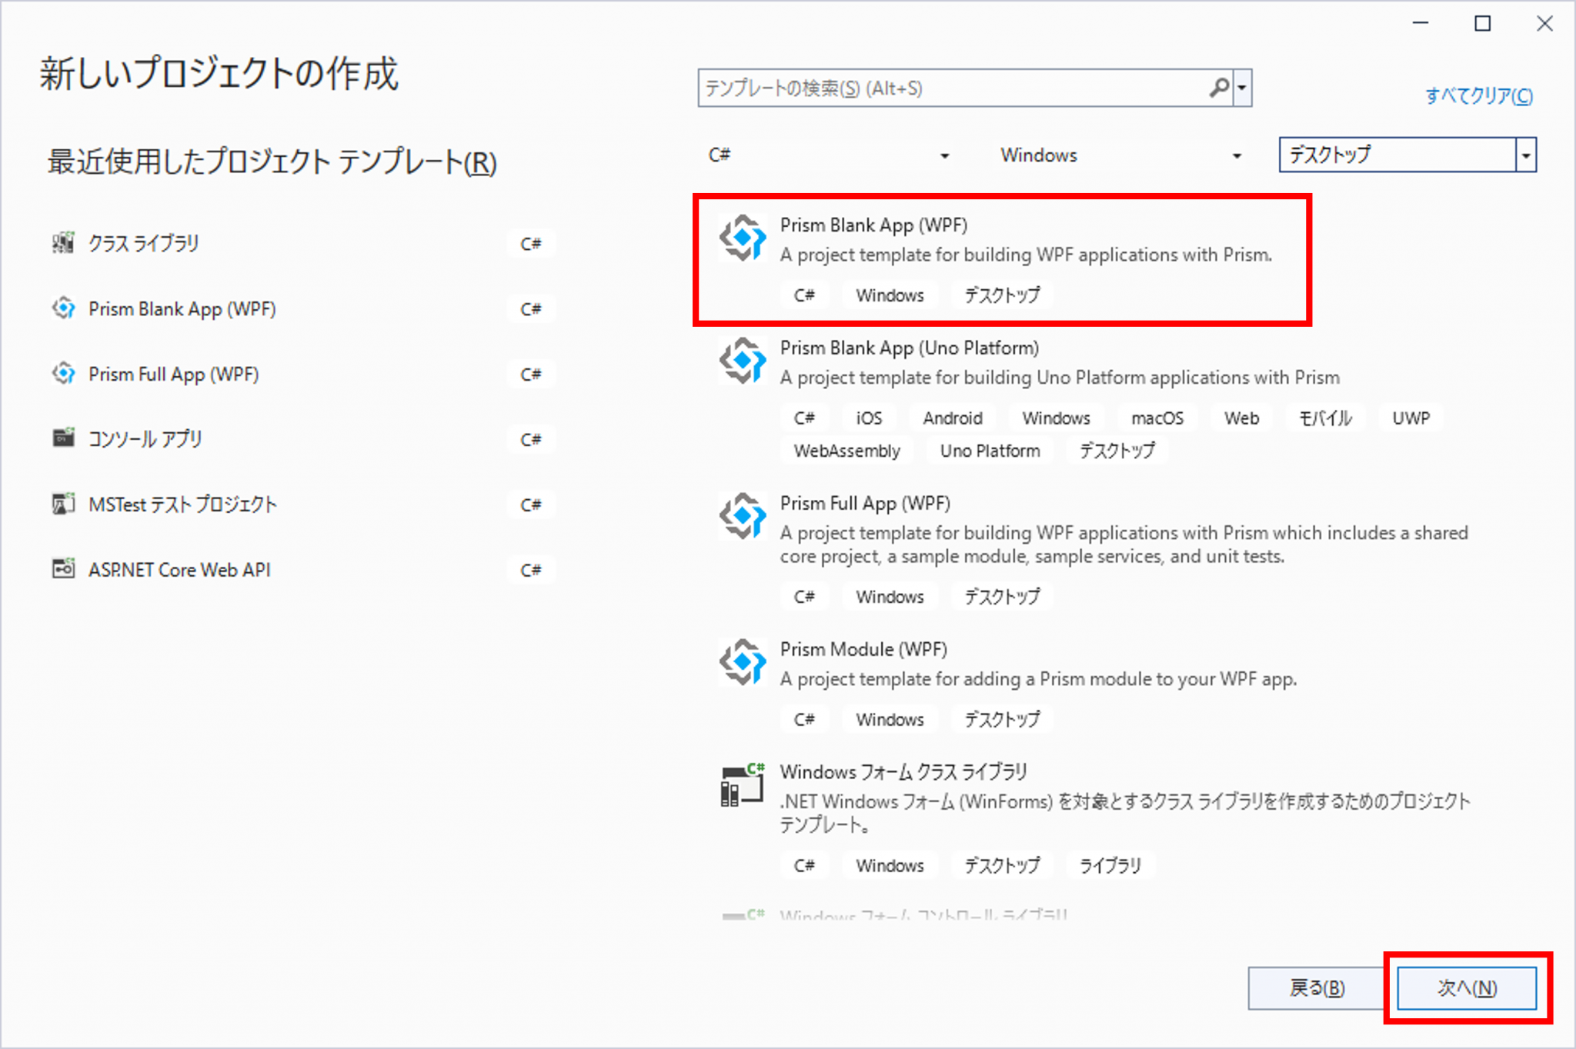The height and width of the screenshot is (1049, 1576).
Task: Click the Prism Full App (WPF) template icon
Action: pyautogui.click(x=741, y=517)
